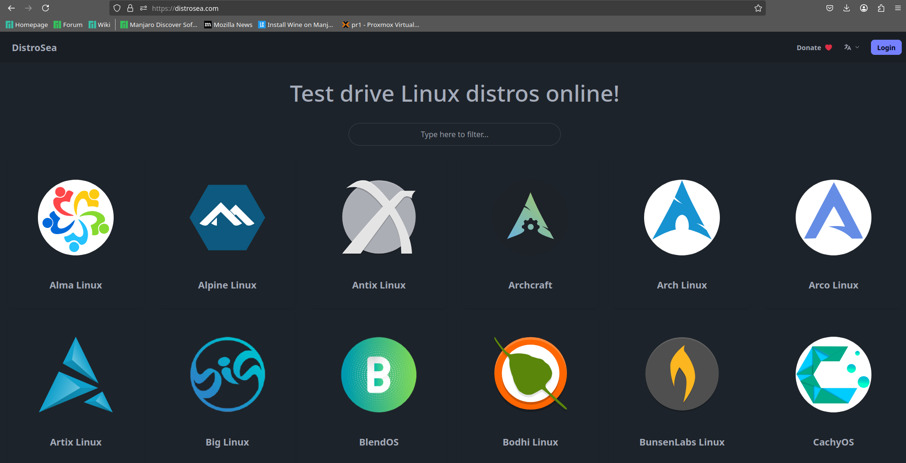
Task: Click the 'Bodhi Linux' label
Action: click(x=530, y=442)
